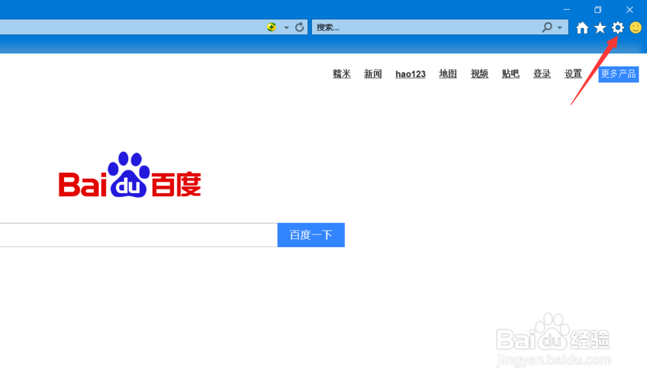Go to the browser Home page
647x382 pixels.
coord(582,28)
